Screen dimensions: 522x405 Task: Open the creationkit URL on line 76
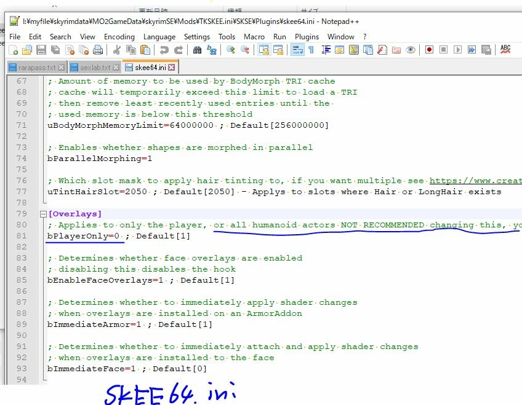click(475, 181)
